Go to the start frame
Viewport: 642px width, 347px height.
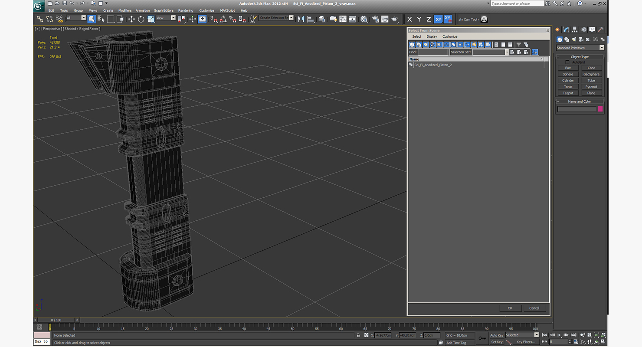[x=545, y=335]
